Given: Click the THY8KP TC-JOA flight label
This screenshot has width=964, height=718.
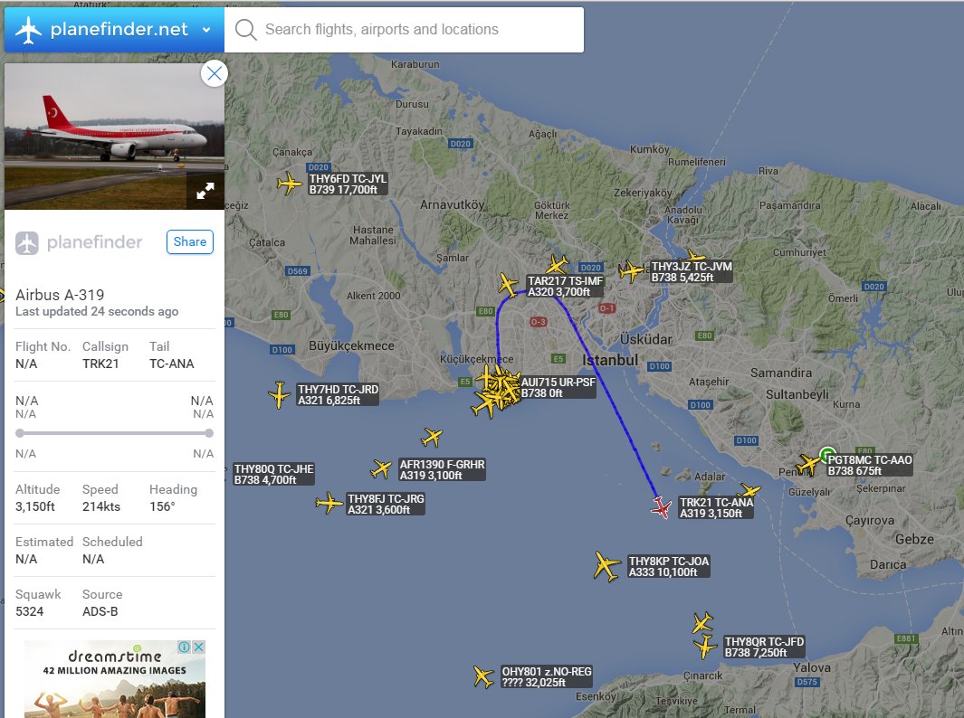Looking at the screenshot, I should 668,566.
